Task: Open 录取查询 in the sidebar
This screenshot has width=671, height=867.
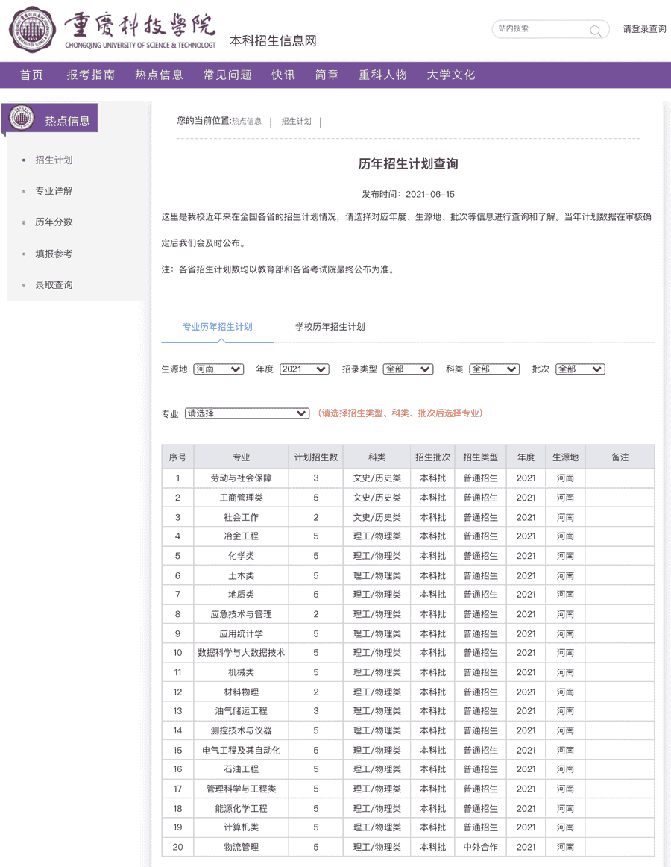Action: click(54, 285)
